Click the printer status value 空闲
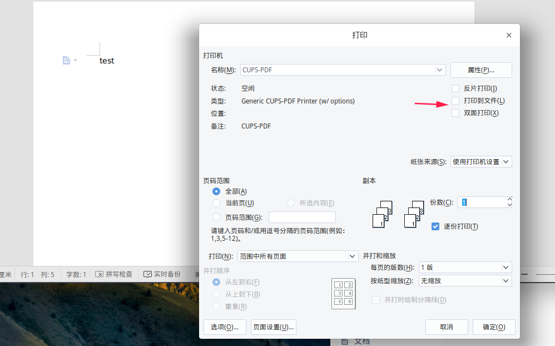This screenshot has height=346, width=555. (248, 88)
